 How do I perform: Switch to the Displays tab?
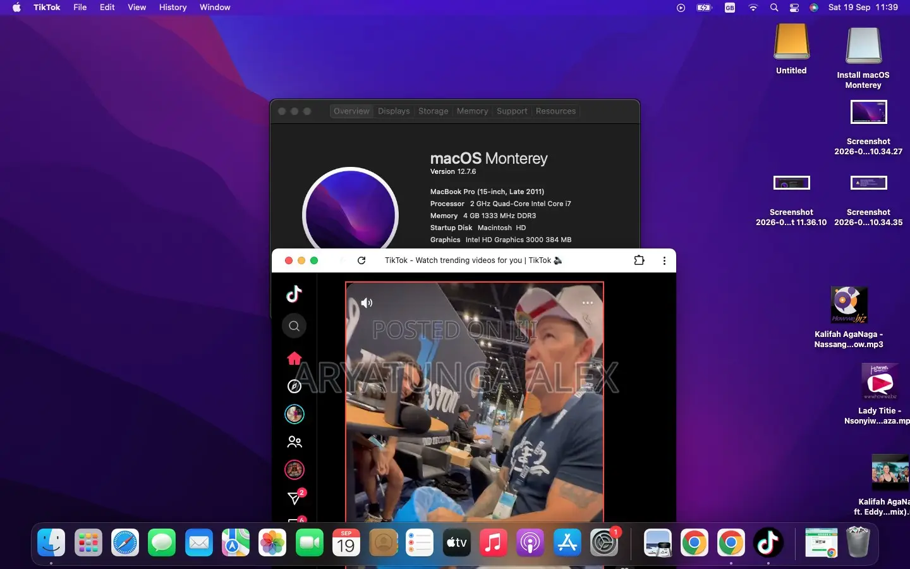pyautogui.click(x=394, y=111)
